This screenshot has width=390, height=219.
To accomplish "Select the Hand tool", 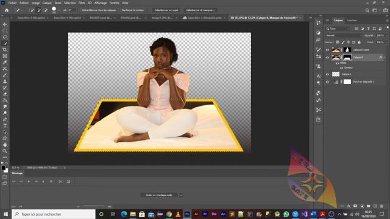I will [5, 145].
